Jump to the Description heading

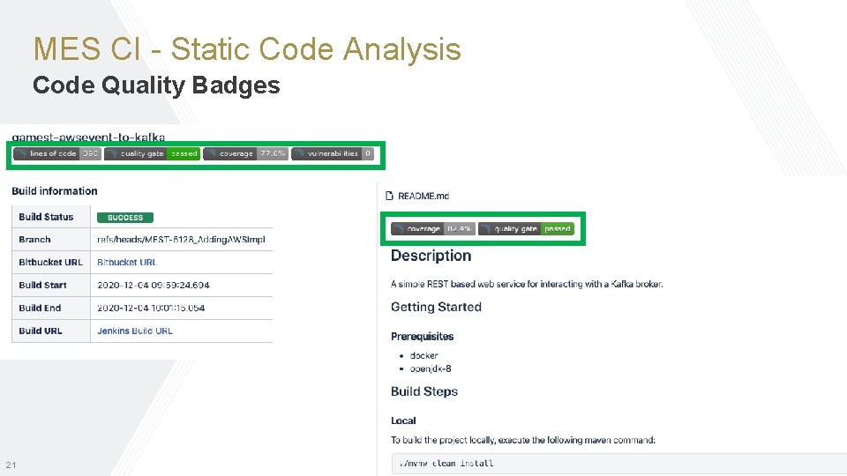[x=431, y=256]
